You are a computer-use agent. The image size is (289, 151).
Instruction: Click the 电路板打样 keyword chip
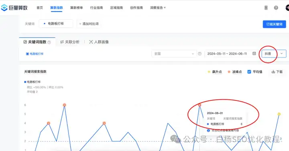pos(56,24)
